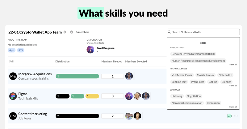Focus the Search Skills to add field
This screenshot has height=129, width=247.
pos(203,32)
